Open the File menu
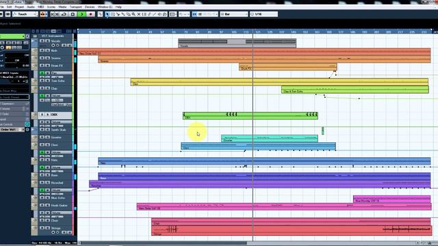This screenshot has height=246, width=438. click(1, 7)
